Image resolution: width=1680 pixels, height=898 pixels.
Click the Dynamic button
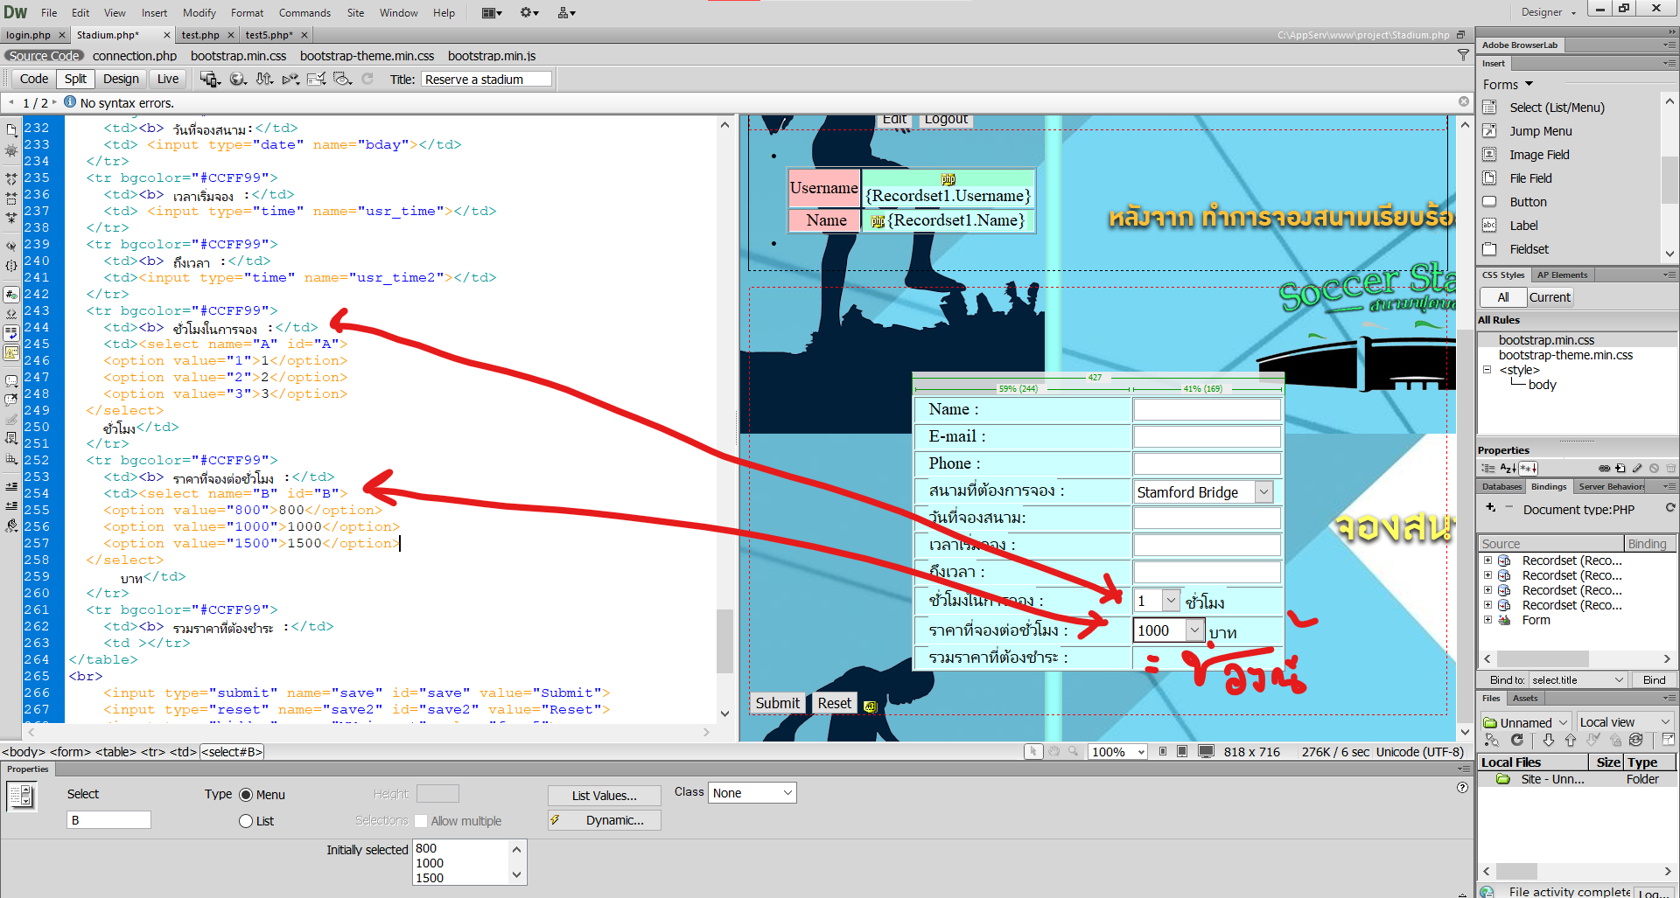pyautogui.click(x=604, y=820)
